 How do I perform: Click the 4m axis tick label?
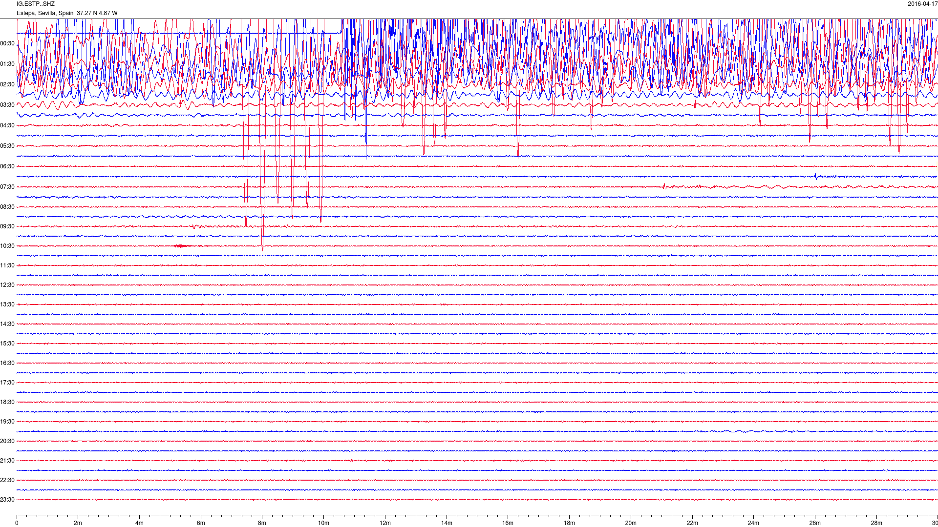click(x=139, y=523)
